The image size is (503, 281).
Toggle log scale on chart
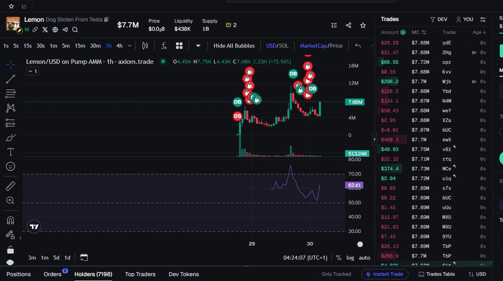point(350,258)
